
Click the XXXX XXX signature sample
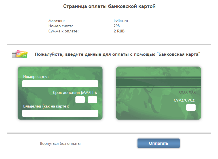(x=187, y=92)
